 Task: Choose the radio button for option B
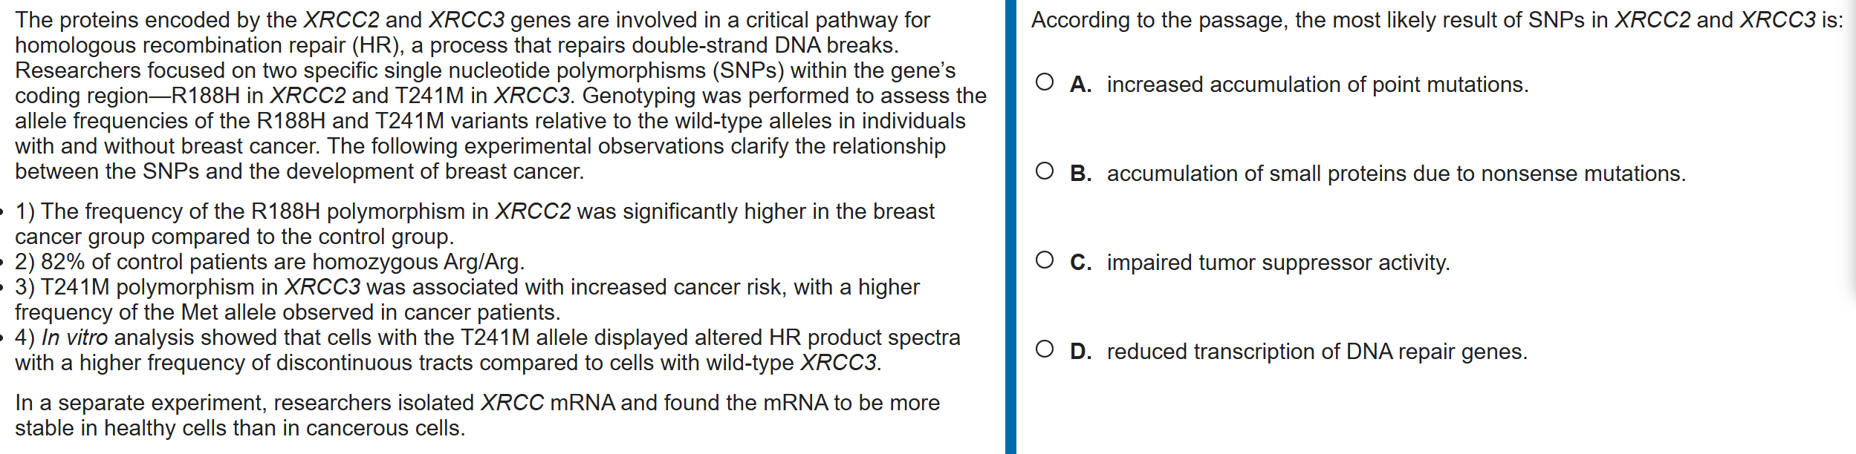click(1044, 171)
